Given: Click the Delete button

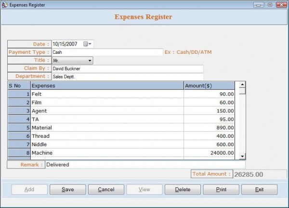Looking at the screenshot, I should point(183,189).
